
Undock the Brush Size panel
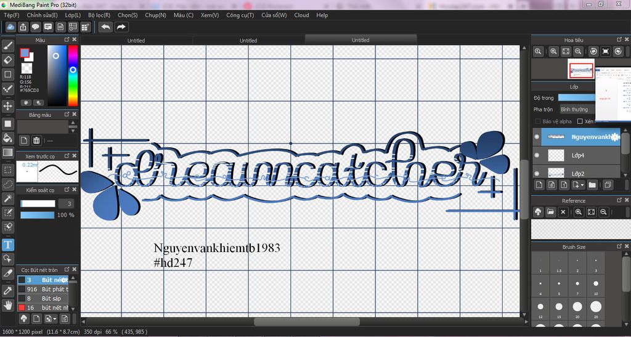619,246
